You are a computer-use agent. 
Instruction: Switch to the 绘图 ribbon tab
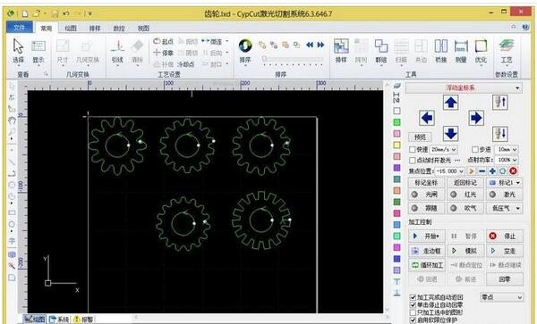pos(71,28)
